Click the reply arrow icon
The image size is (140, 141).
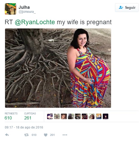click(7, 135)
